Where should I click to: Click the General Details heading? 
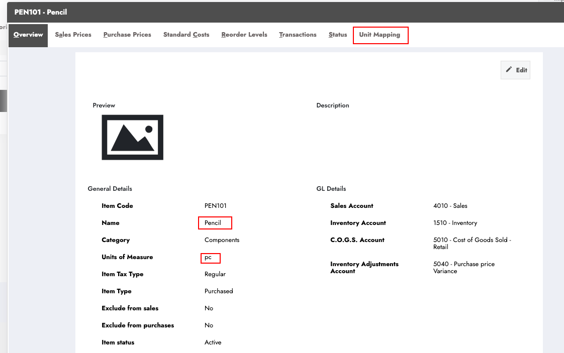point(110,189)
